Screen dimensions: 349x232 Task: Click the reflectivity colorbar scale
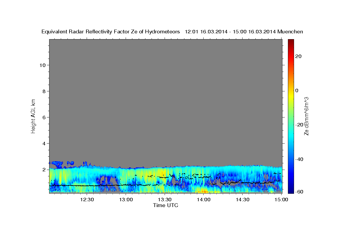point(291,116)
